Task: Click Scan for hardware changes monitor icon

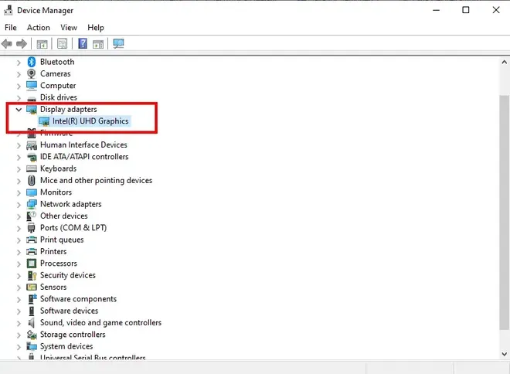Action: [x=118, y=43]
